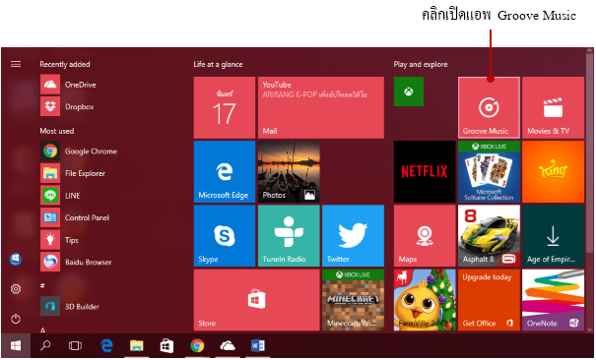The width and height of the screenshot is (596, 360).
Task: Click the Age of Empires download tile
Action: (553, 236)
